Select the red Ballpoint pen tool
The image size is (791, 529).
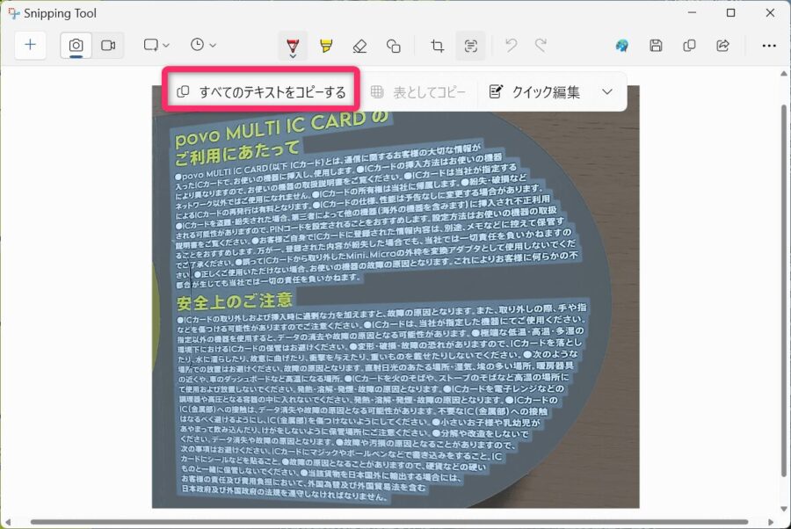tap(293, 45)
